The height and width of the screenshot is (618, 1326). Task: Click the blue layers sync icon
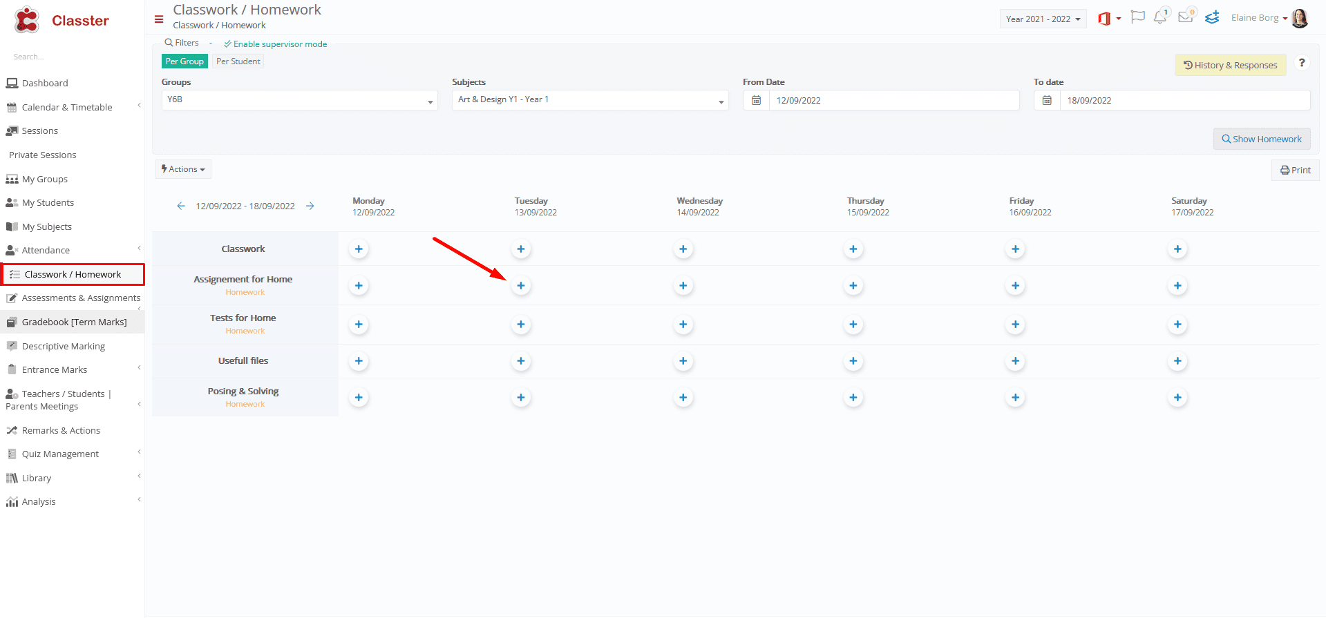tap(1212, 17)
